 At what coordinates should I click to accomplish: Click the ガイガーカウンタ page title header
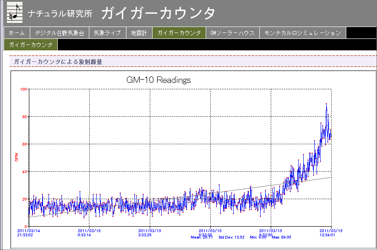[x=158, y=13]
